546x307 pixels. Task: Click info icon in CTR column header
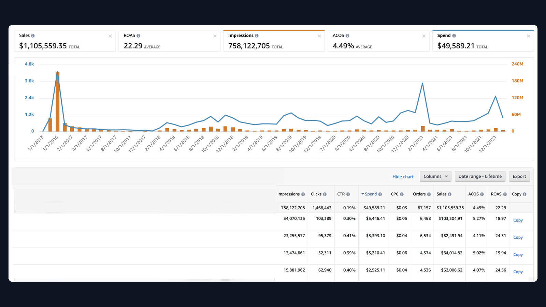(348, 194)
